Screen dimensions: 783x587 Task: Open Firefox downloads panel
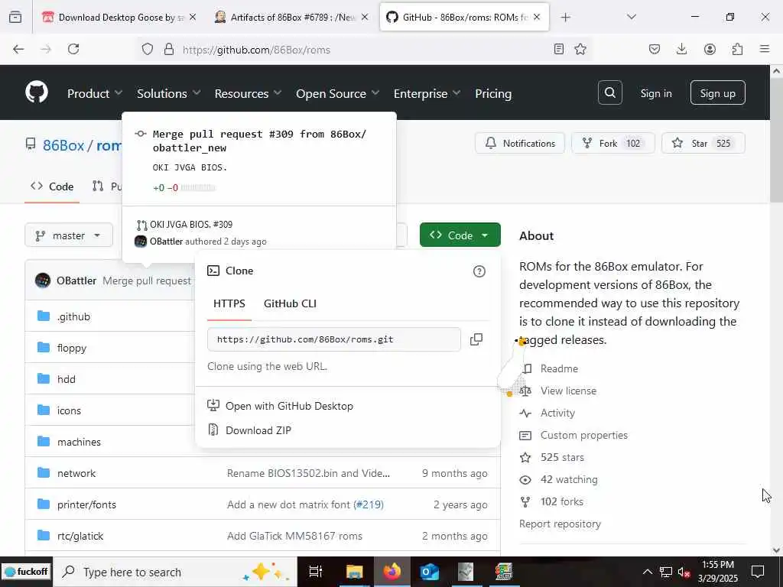(681, 49)
